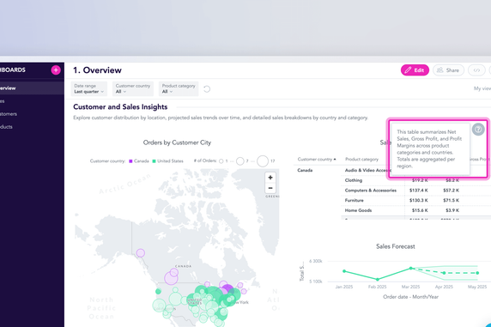Image resolution: width=491 pixels, height=327 pixels.
Task: Click the Edit dashboard button
Action: 415,70
